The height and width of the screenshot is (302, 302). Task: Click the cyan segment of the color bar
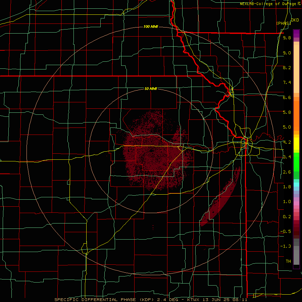[296, 185]
